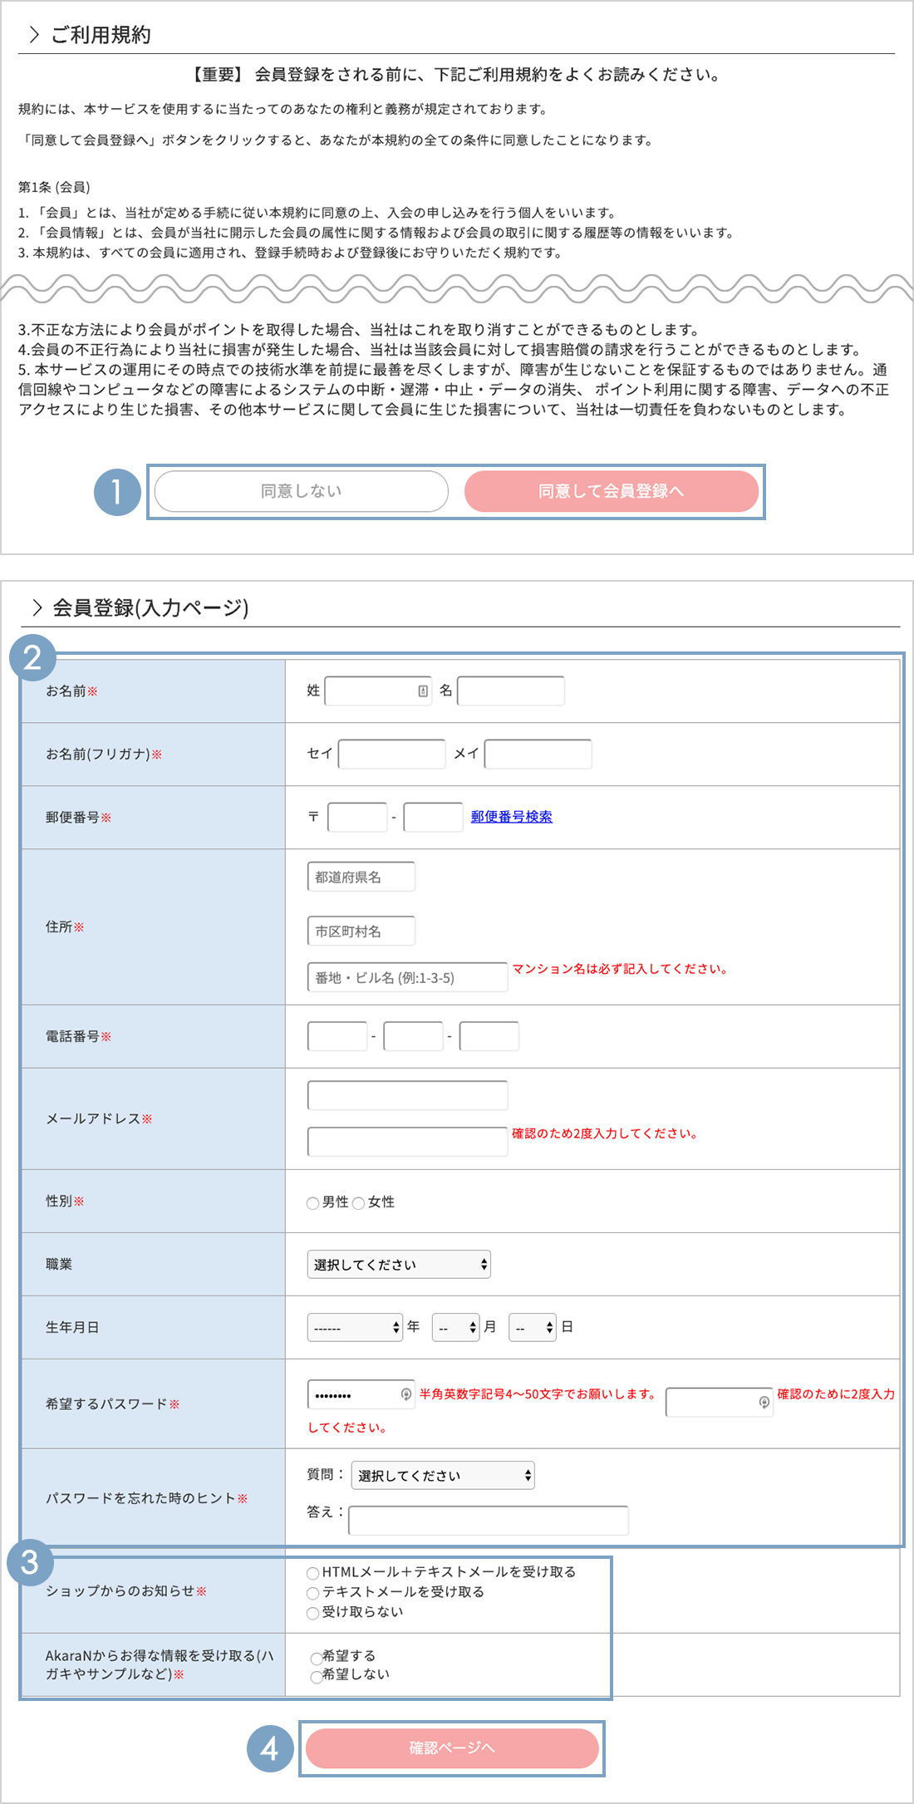Click the numbered step 1 badge
The image size is (914, 1804).
[x=117, y=492]
